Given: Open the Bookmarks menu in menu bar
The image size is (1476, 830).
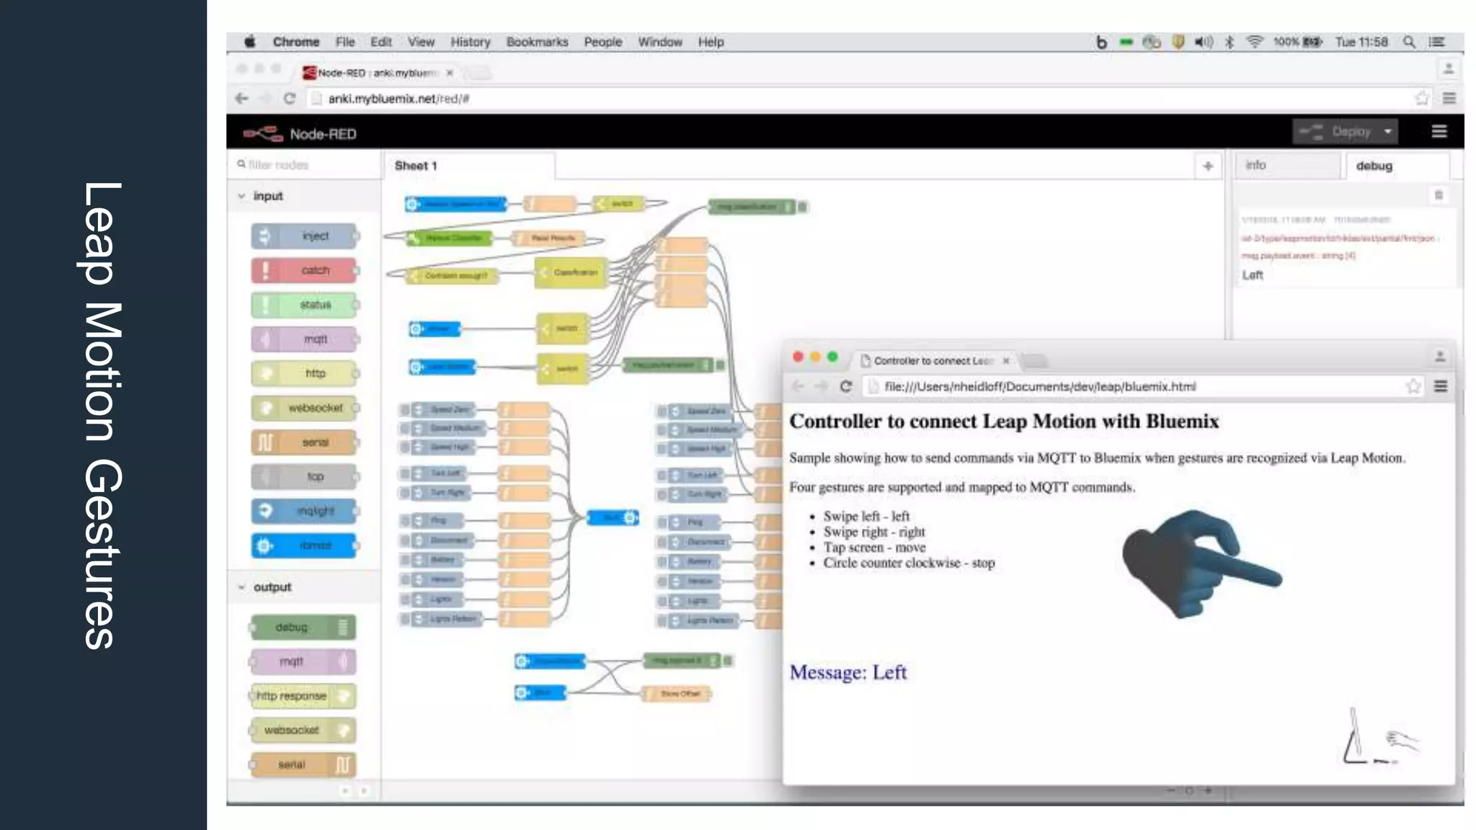Looking at the screenshot, I should click(x=537, y=42).
